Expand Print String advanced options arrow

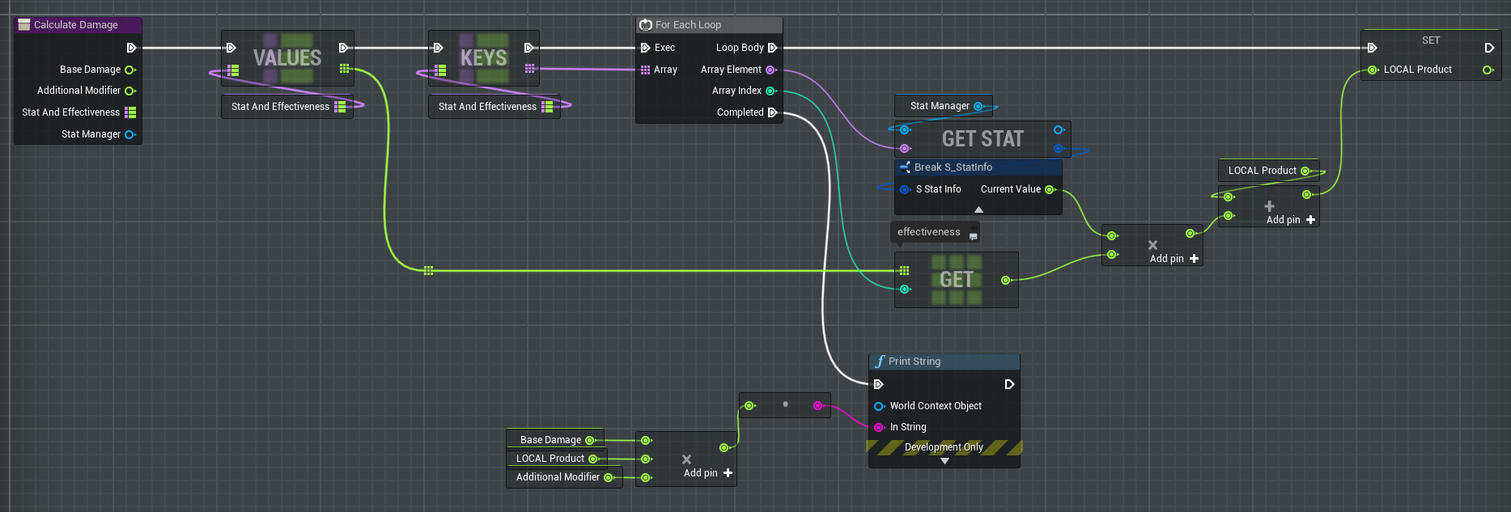point(944,461)
